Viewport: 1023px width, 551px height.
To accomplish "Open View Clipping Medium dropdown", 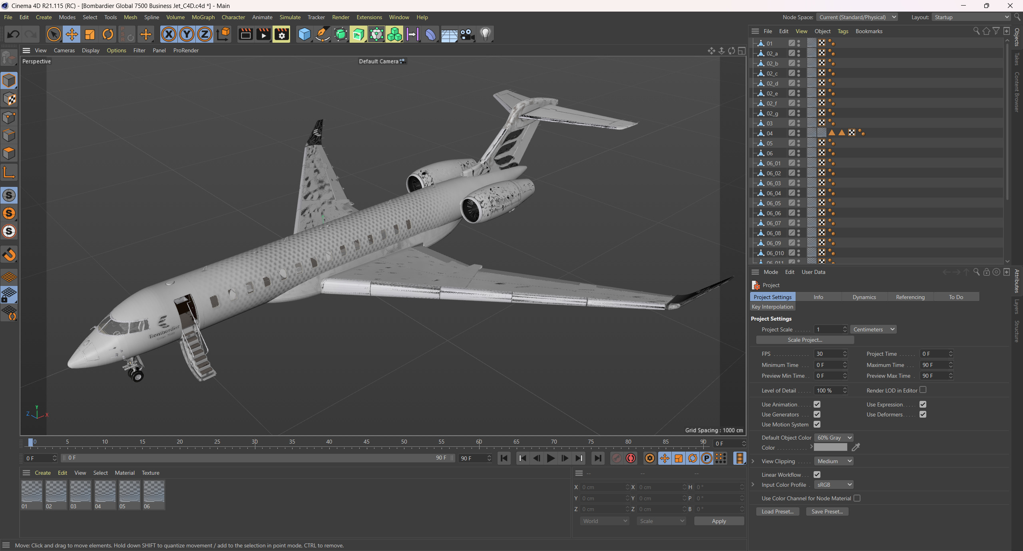I will click(x=833, y=461).
